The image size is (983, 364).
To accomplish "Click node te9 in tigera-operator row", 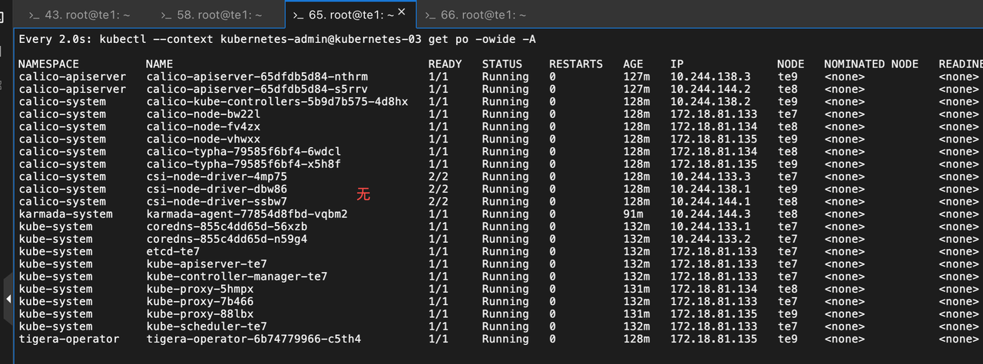I will tap(787, 339).
